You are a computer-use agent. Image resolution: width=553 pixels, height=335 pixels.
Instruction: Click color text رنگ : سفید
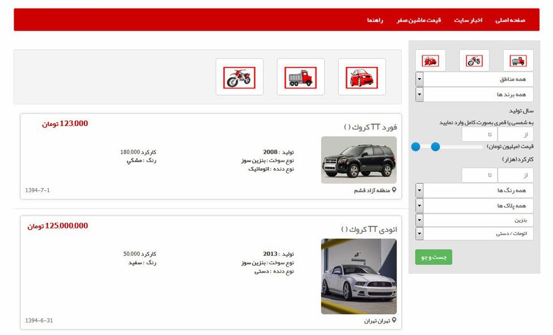click(x=142, y=262)
